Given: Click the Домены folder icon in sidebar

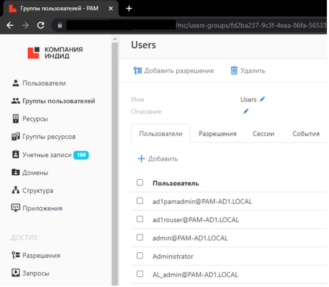Looking at the screenshot, I should pyautogui.click(x=16, y=172).
